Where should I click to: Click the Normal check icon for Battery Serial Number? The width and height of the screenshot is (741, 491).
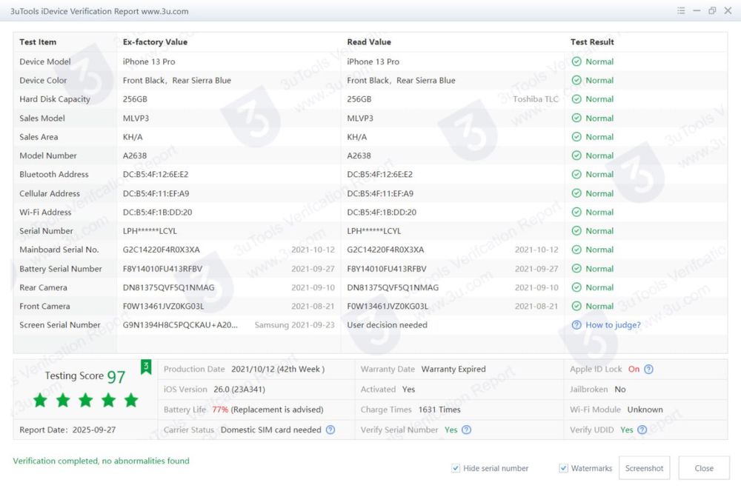tap(576, 269)
